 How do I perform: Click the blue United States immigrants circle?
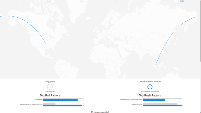click(x=150, y=87)
